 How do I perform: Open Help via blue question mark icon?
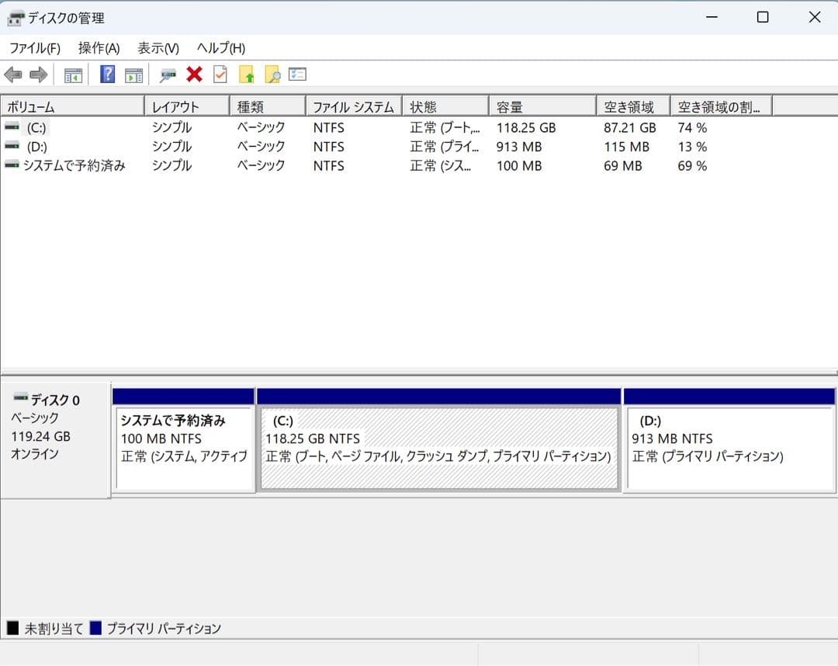click(x=107, y=75)
